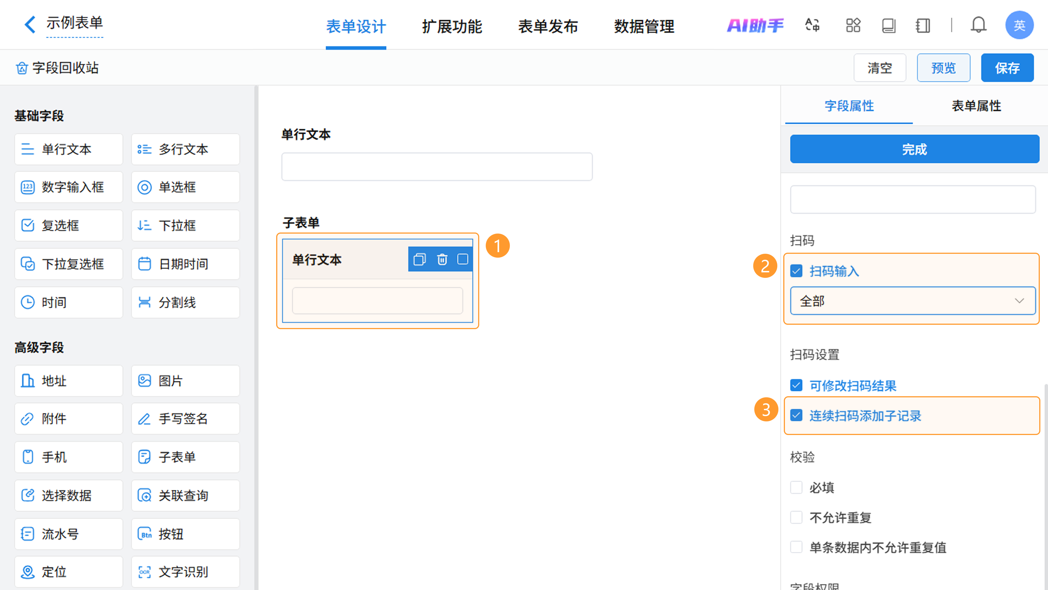
Task: Check 不允许重复 option
Action: pos(796,517)
